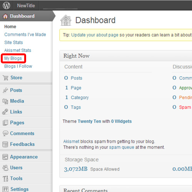The image size is (192, 192).
Task: Open the spam queue link
Action: (122, 147)
